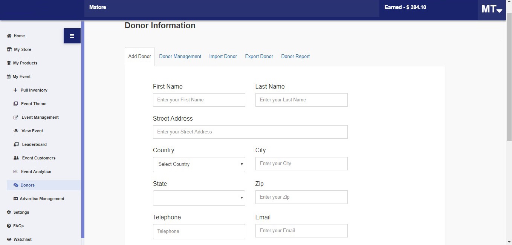Click the Home house icon in sidebar

click(x=9, y=36)
